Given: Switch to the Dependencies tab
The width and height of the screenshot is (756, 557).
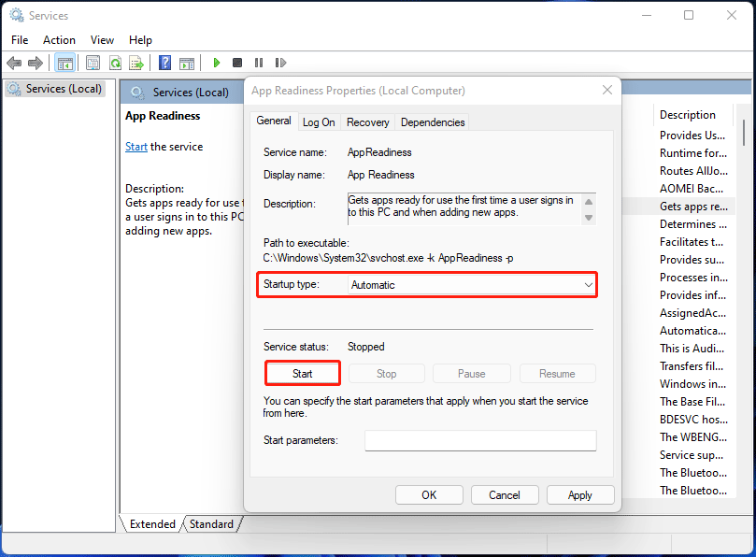Looking at the screenshot, I should (432, 121).
